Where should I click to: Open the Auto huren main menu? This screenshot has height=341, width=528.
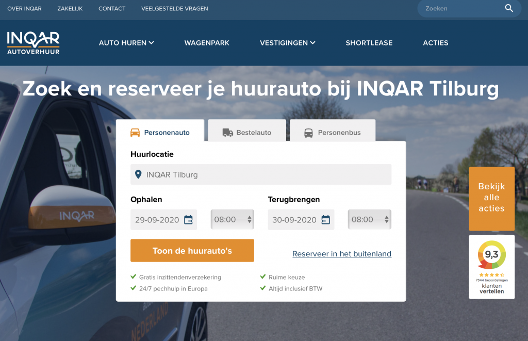point(126,43)
